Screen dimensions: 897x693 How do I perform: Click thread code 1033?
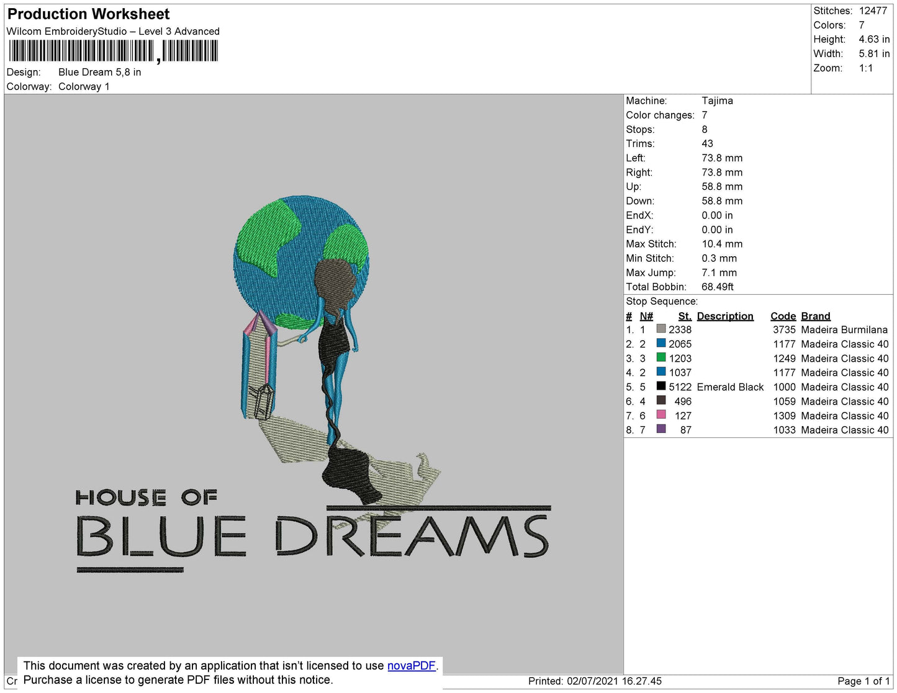tap(784, 430)
